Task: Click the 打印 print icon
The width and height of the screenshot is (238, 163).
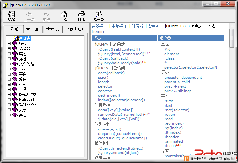Action: coord(81,14)
